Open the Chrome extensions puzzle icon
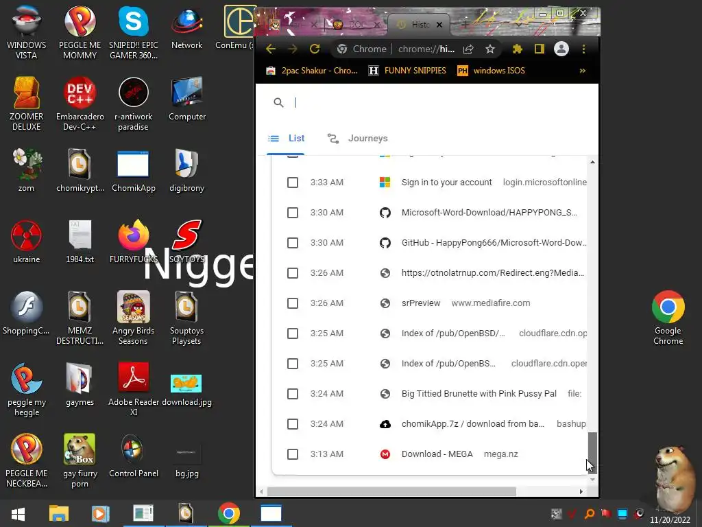 click(518, 49)
